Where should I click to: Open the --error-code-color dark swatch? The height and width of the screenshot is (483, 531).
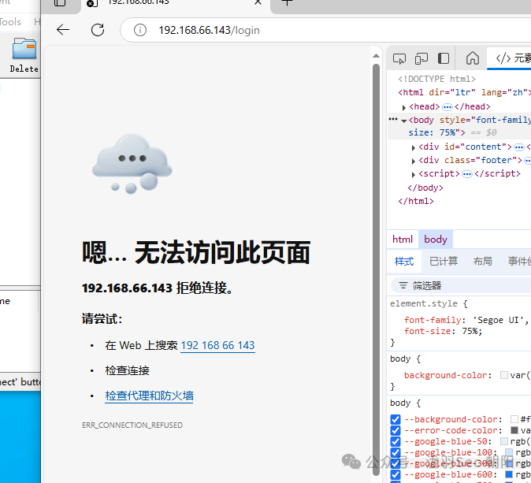click(x=514, y=430)
